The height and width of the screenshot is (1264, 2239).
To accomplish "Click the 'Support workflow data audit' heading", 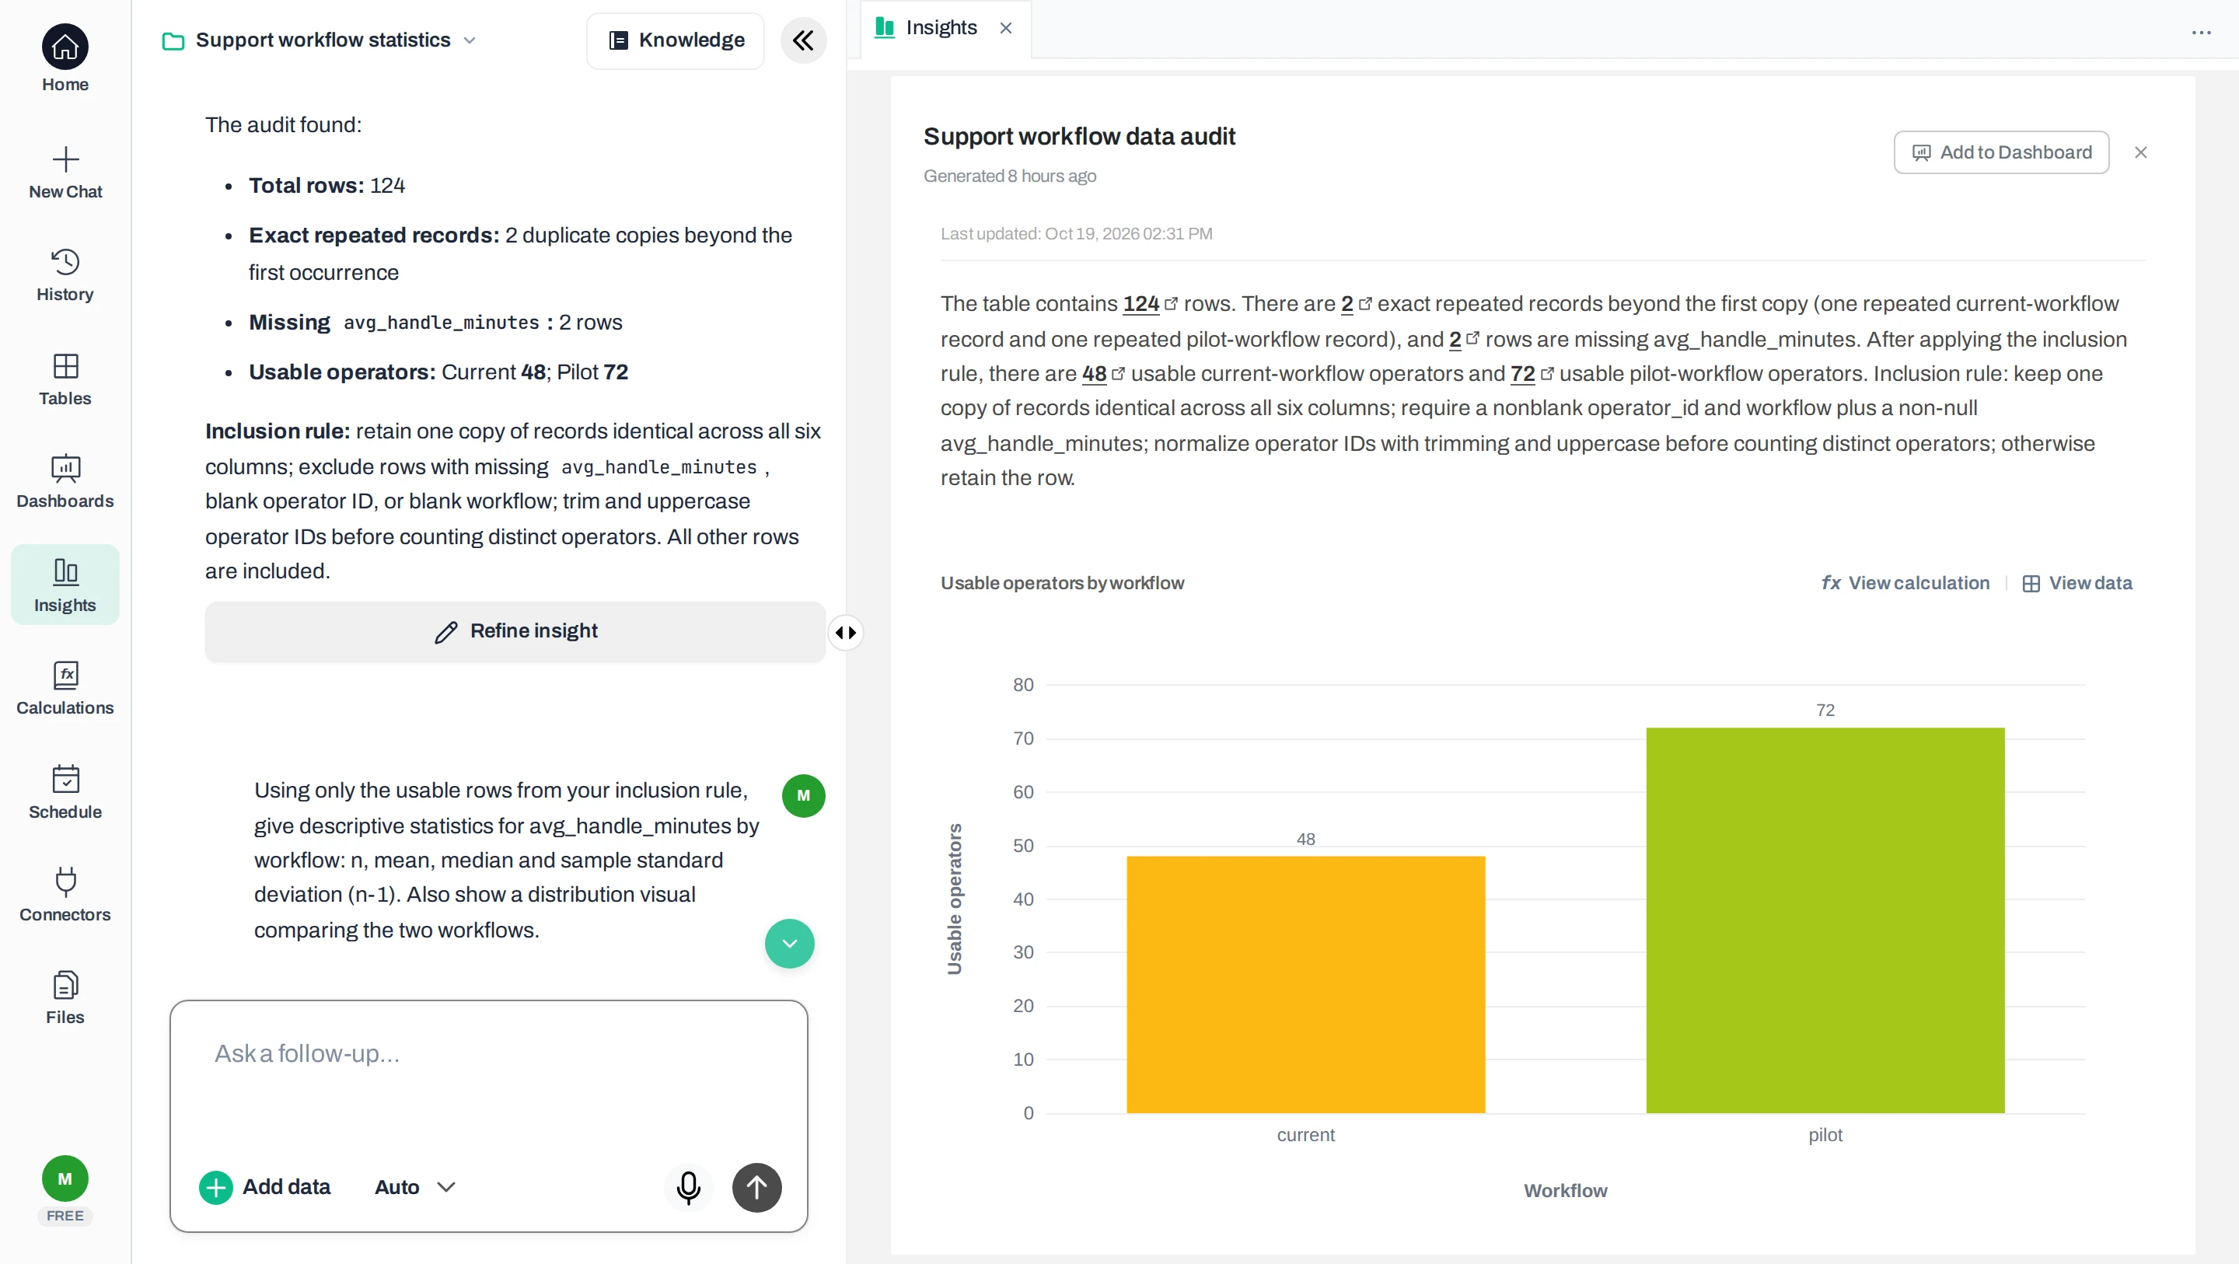I will 1078,137.
